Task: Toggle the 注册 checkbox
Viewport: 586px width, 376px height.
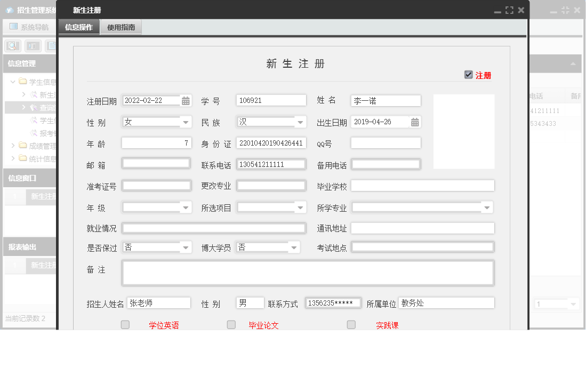Action: (469, 75)
